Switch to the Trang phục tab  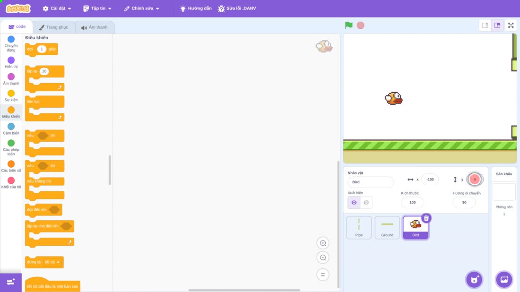(53, 27)
